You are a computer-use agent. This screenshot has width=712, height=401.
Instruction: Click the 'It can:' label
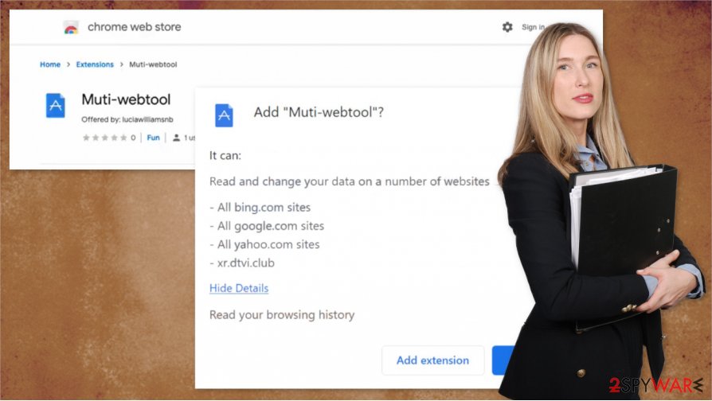pyautogui.click(x=225, y=156)
